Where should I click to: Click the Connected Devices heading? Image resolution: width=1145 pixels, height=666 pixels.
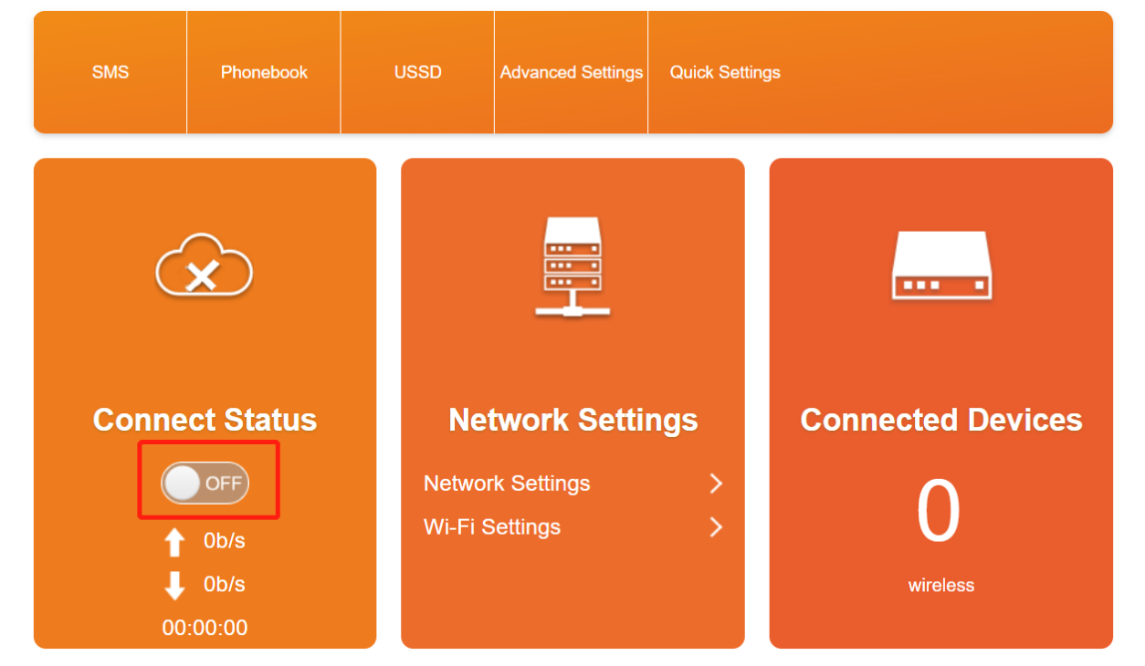pos(941,420)
